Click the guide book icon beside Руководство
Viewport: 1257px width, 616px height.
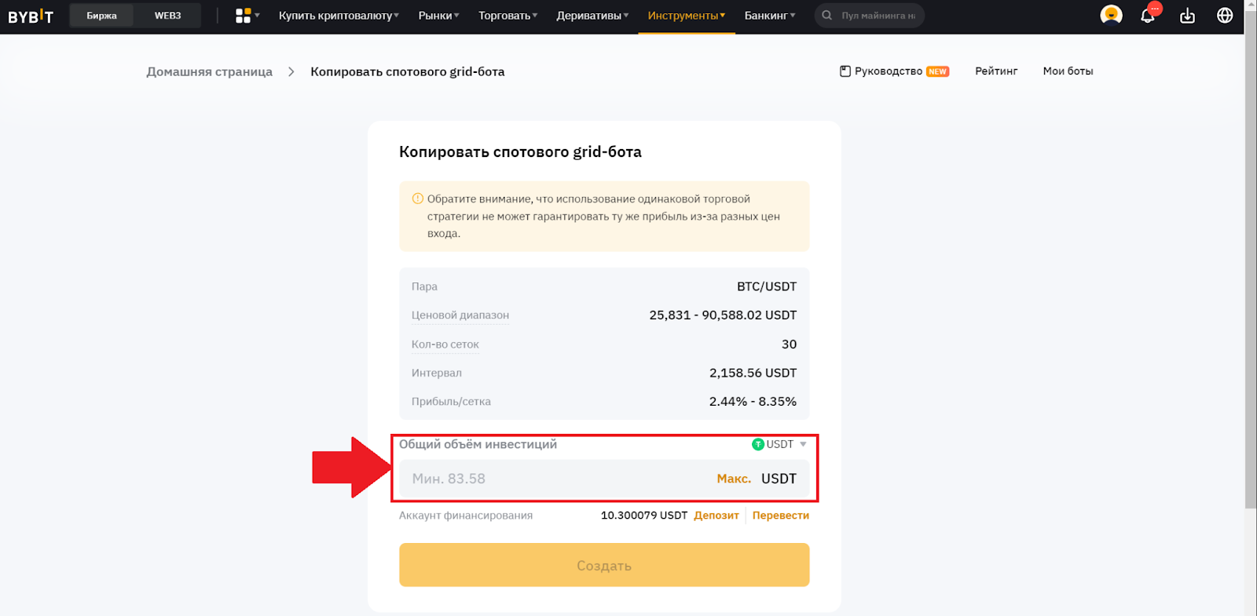(845, 71)
